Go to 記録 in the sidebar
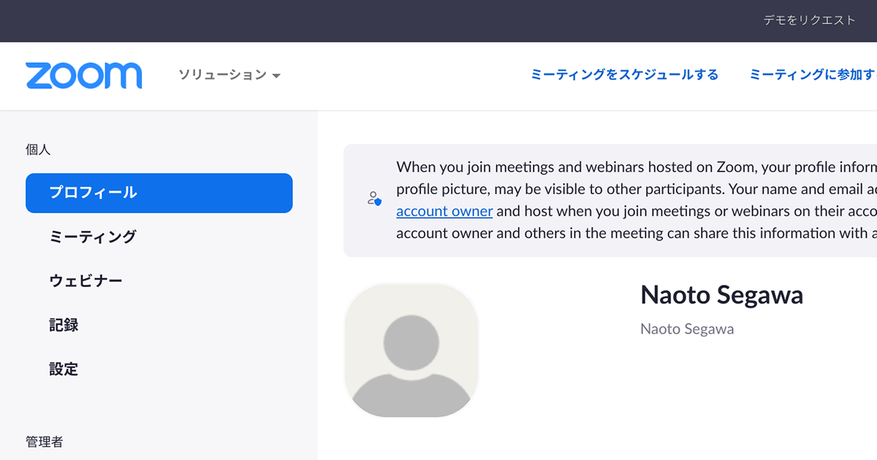Viewport: 877px width, 460px height. 64,325
